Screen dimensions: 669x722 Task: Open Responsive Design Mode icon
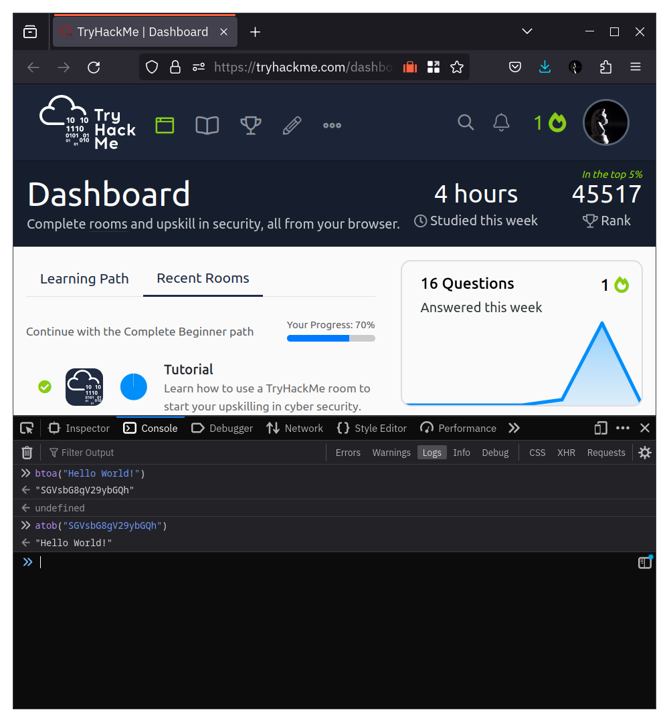[x=601, y=429]
